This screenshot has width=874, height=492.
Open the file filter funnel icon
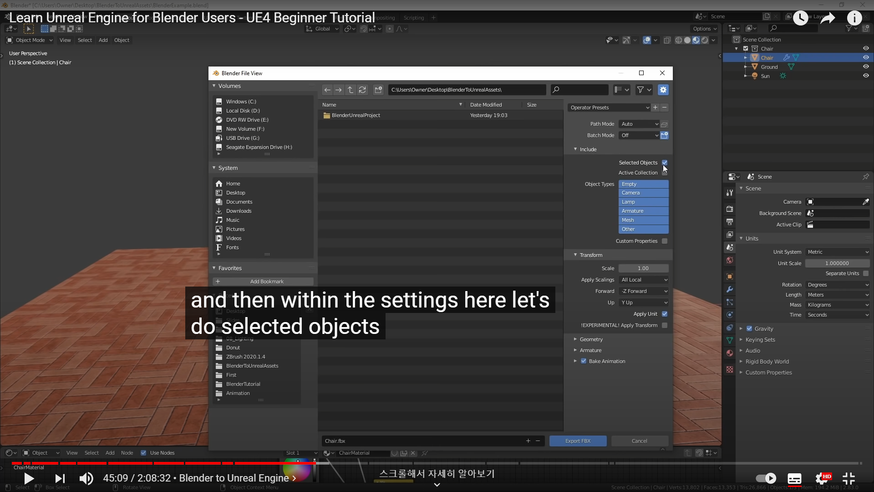click(x=640, y=90)
